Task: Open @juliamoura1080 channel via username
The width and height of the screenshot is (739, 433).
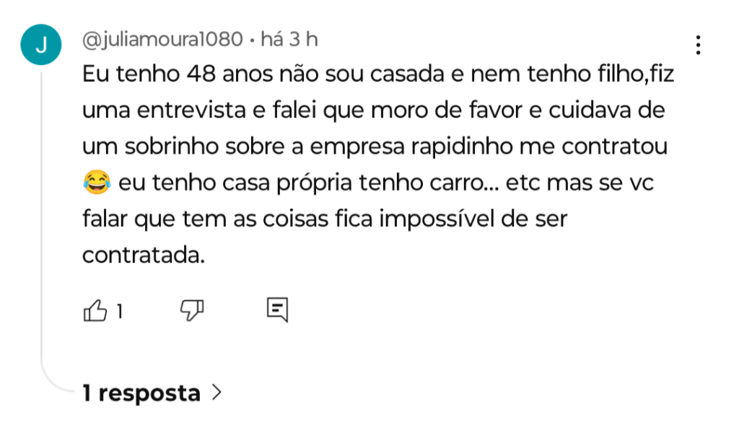Action: 162,40
